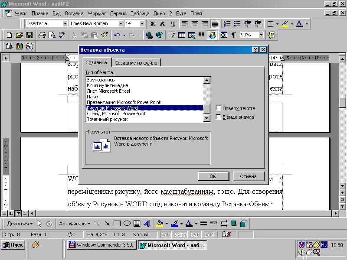Open the Times New Roman font dropdown
Screen dimensions: 347x260
click(x=121, y=23)
